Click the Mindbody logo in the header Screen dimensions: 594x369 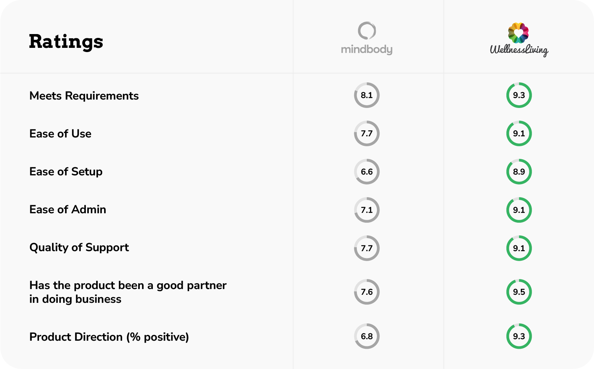(367, 39)
